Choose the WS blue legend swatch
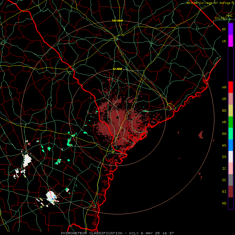 (x=231, y=145)
